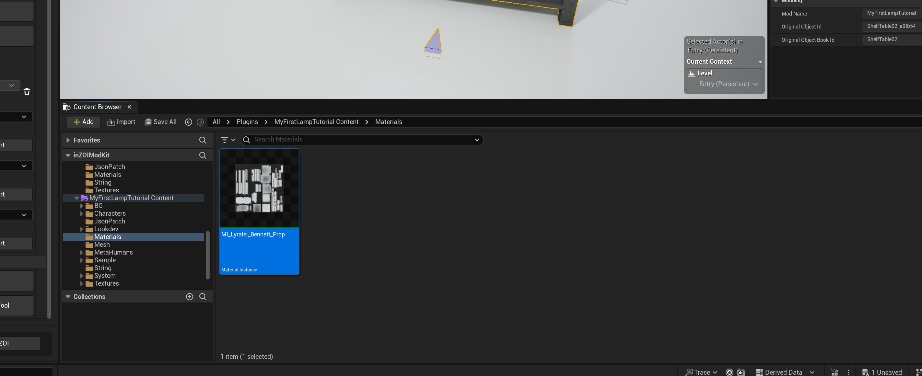Collapse the Collections section

[x=68, y=297]
